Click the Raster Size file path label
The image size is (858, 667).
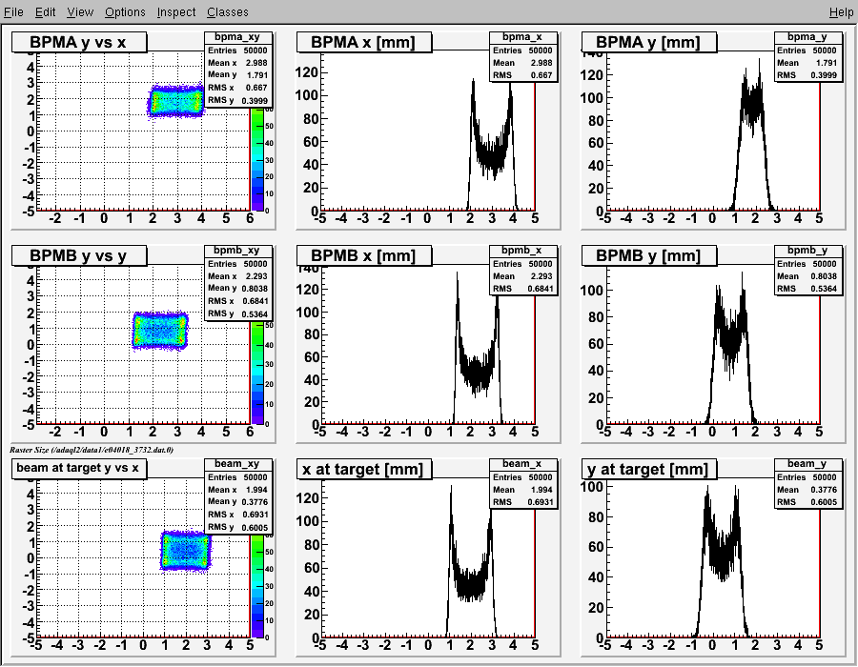pos(92,450)
